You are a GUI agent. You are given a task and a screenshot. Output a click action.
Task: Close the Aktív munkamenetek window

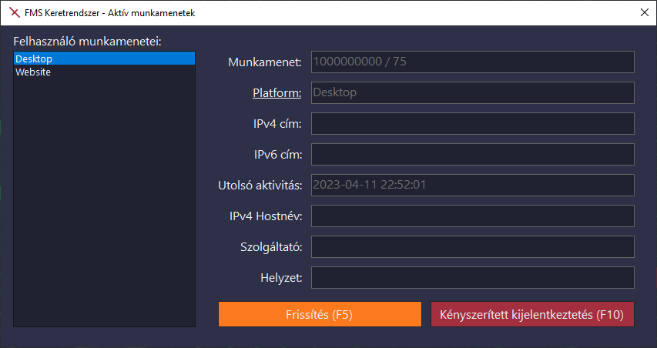pyautogui.click(x=644, y=12)
